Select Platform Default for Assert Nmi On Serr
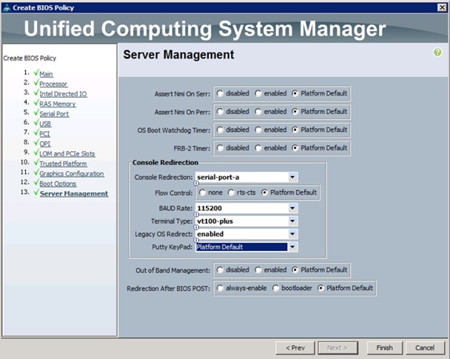Viewport: 450px width, 359px height. (295, 93)
